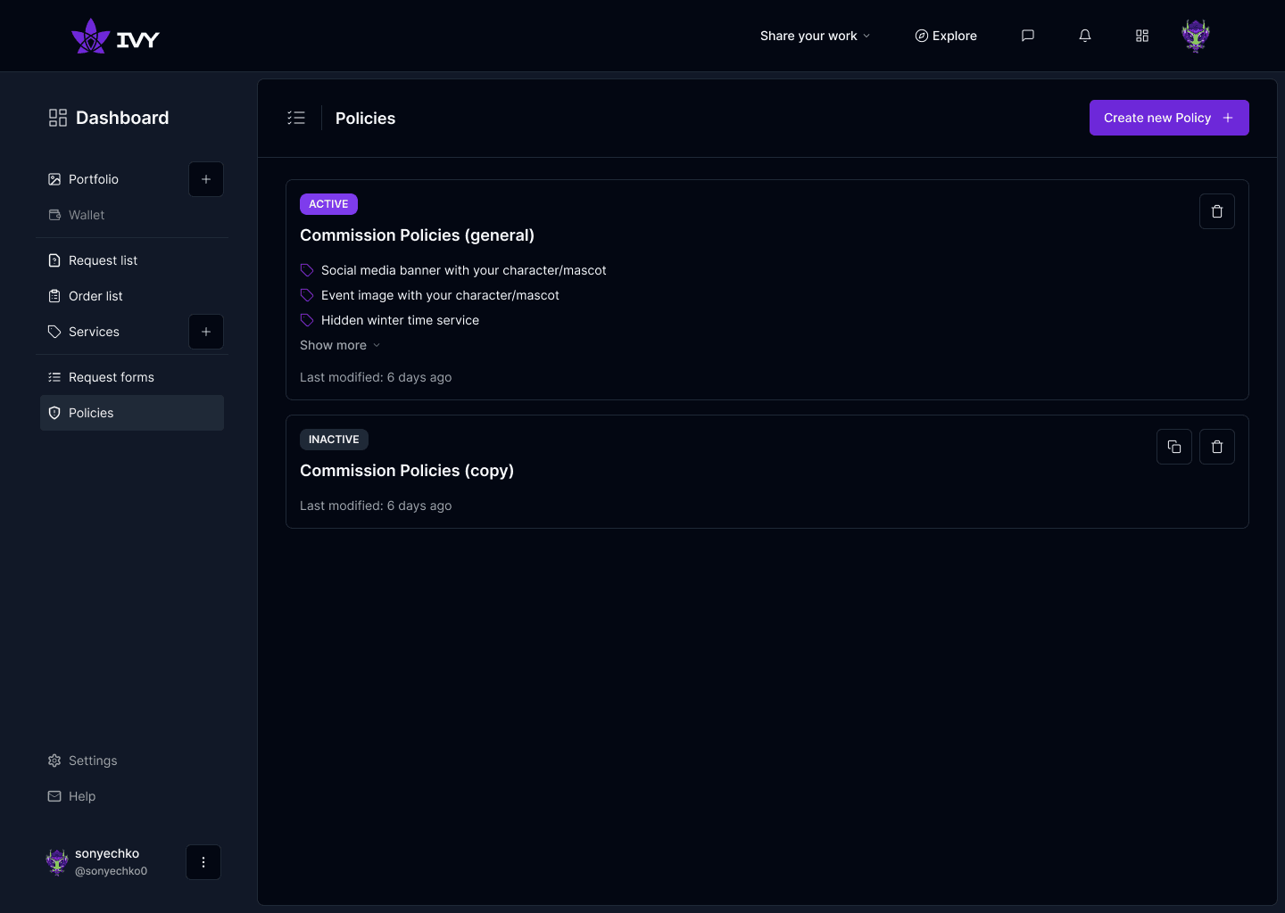Image resolution: width=1285 pixels, height=913 pixels.
Task: Open the notifications bell
Action: 1085,36
